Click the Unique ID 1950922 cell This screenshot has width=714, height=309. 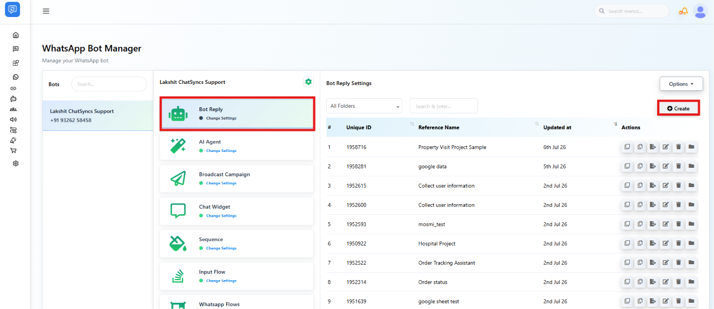(x=356, y=244)
